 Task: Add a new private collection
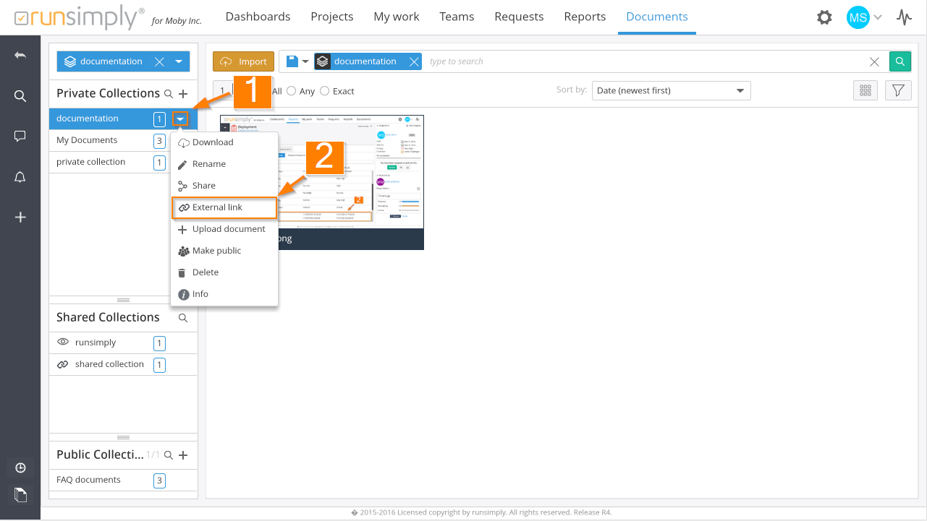click(x=183, y=93)
